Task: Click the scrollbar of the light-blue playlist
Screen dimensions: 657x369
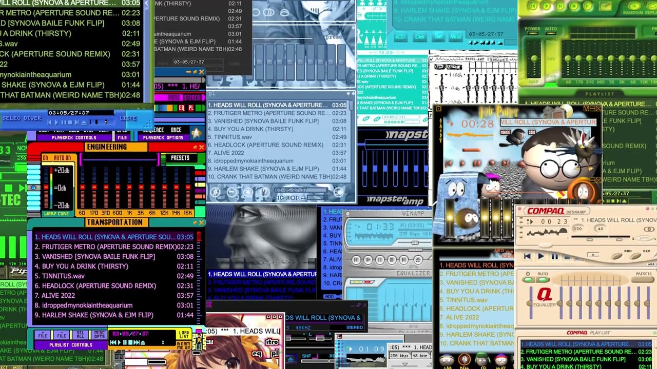Action: (x=352, y=141)
